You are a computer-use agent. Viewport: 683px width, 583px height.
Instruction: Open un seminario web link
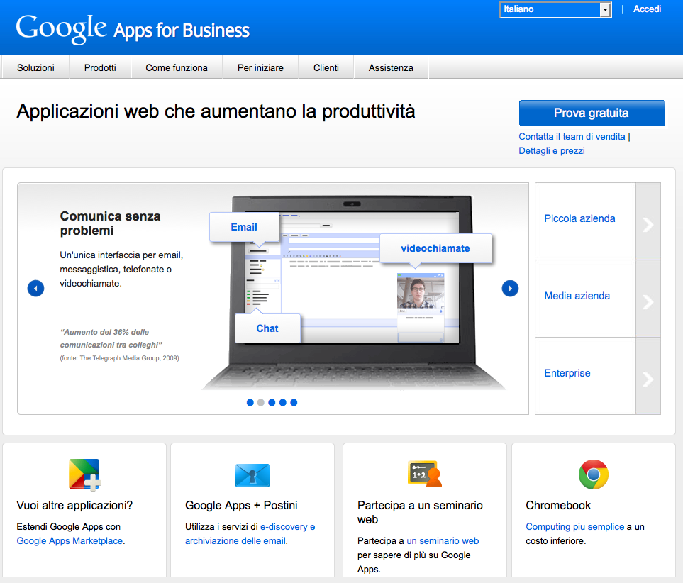coord(443,540)
